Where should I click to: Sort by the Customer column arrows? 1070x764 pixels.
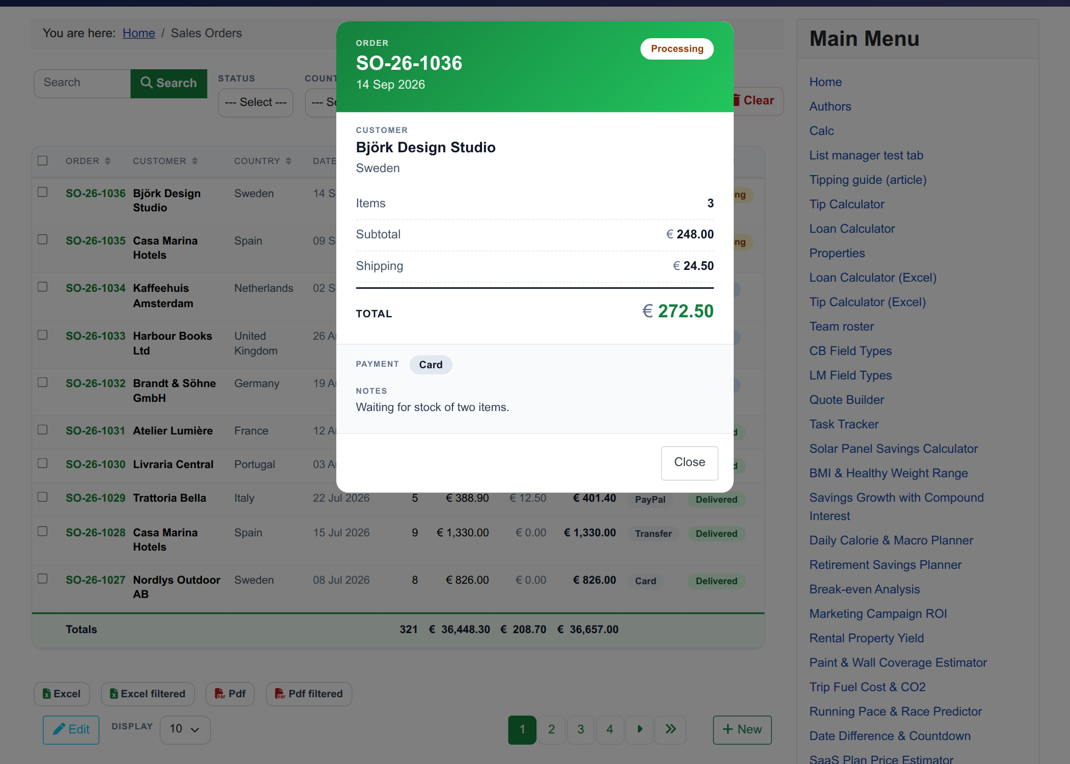[195, 161]
